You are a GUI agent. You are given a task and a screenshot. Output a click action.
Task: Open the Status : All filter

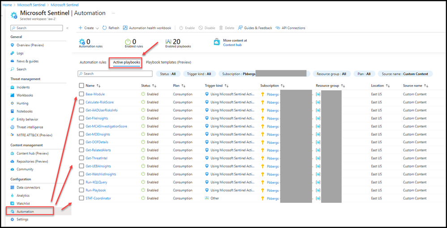168,73
